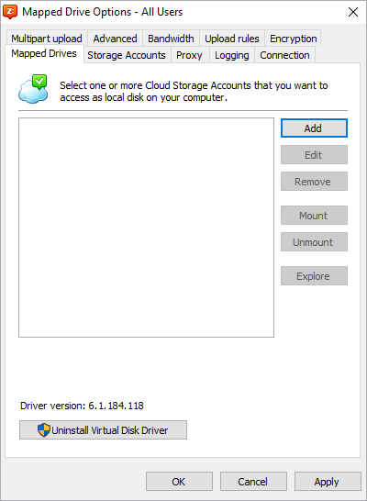The image size is (367, 501).
Task: Open the Connection tab
Action: click(x=284, y=55)
